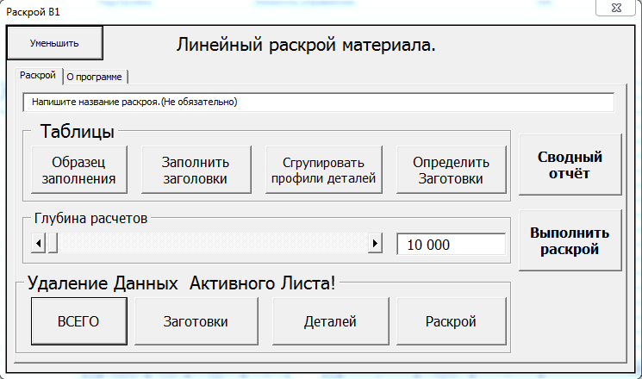Click the Удаление Данных Активного Листа label
Screen dimensions: 642x379
click(181, 283)
